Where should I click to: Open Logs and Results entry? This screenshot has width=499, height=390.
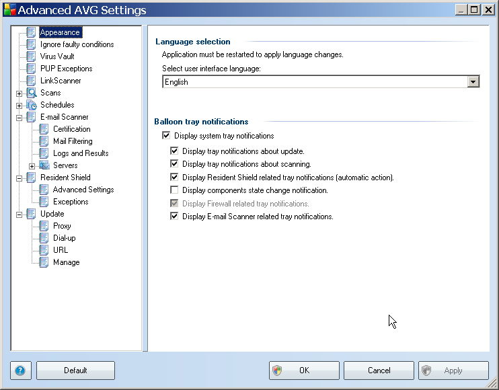(81, 153)
